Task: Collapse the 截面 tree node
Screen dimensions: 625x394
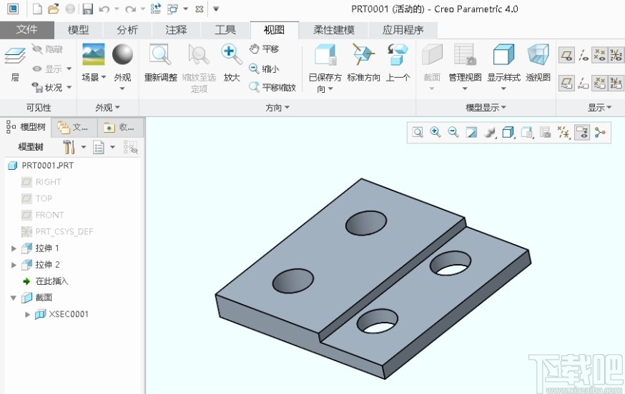Action: pyautogui.click(x=14, y=298)
